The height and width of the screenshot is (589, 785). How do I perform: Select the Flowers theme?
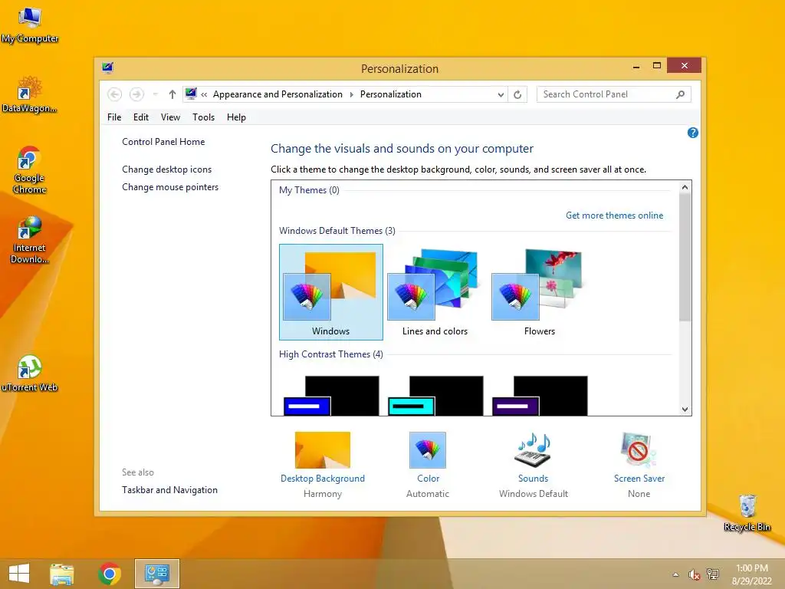coord(539,292)
